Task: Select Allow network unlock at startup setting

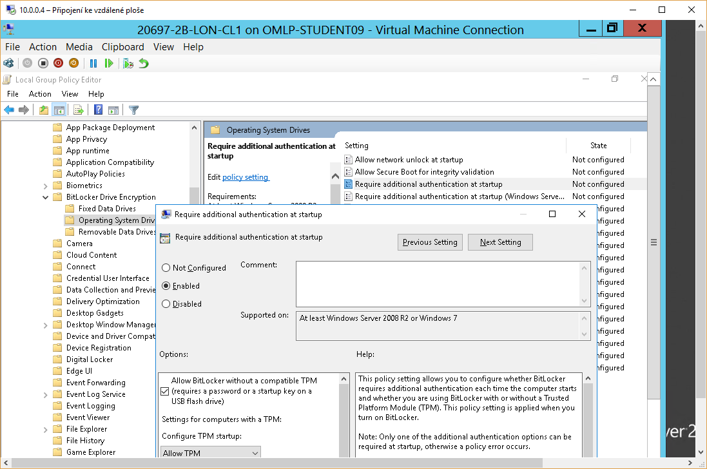Action: (409, 160)
